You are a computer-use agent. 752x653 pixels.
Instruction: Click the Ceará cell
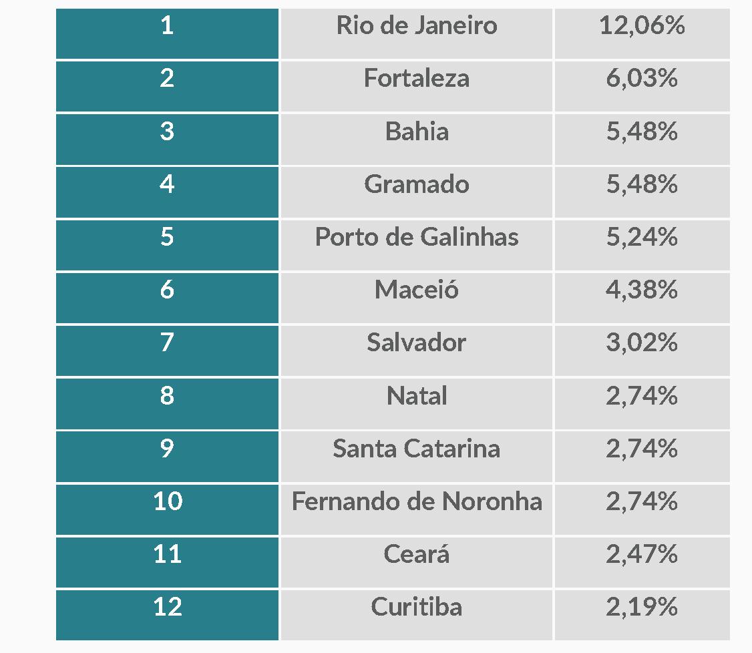point(416,562)
